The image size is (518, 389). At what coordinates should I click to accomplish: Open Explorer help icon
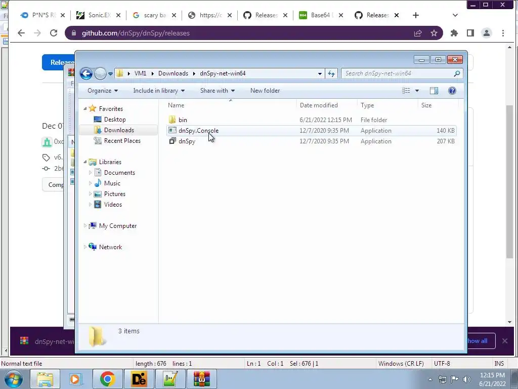(x=452, y=91)
